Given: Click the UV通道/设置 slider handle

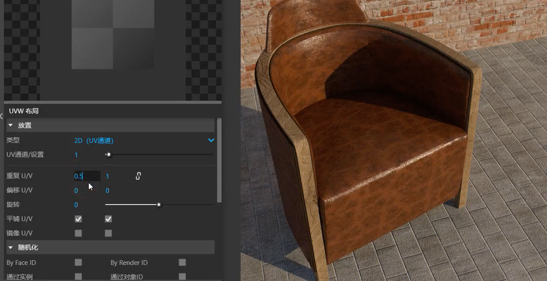Looking at the screenshot, I should pyautogui.click(x=109, y=155).
